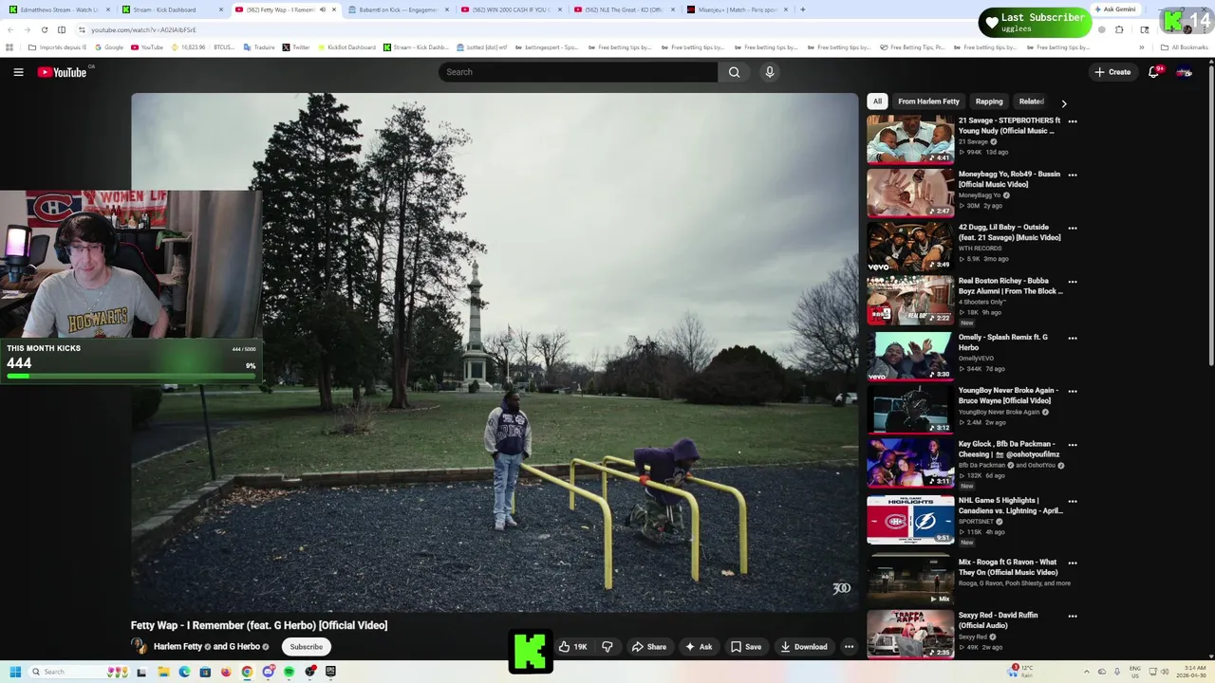
Task: Open the G Herbo channel link
Action: [244, 647]
